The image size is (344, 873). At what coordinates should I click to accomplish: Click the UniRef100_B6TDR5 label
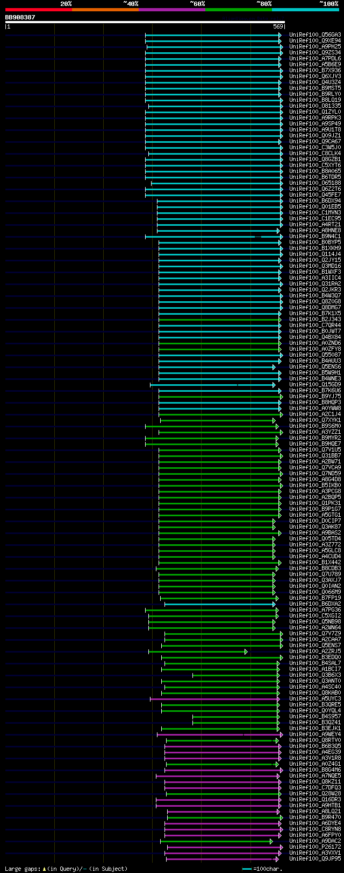tap(315, 177)
